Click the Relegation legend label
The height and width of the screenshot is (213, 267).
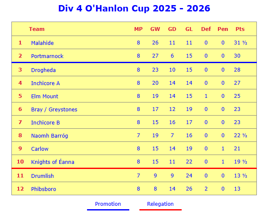click(x=160, y=204)
